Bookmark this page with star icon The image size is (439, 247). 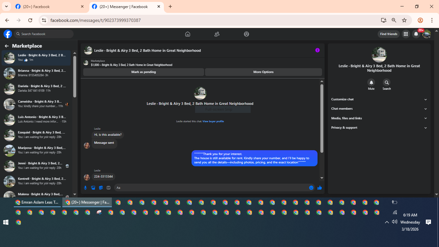coord(404,20)
